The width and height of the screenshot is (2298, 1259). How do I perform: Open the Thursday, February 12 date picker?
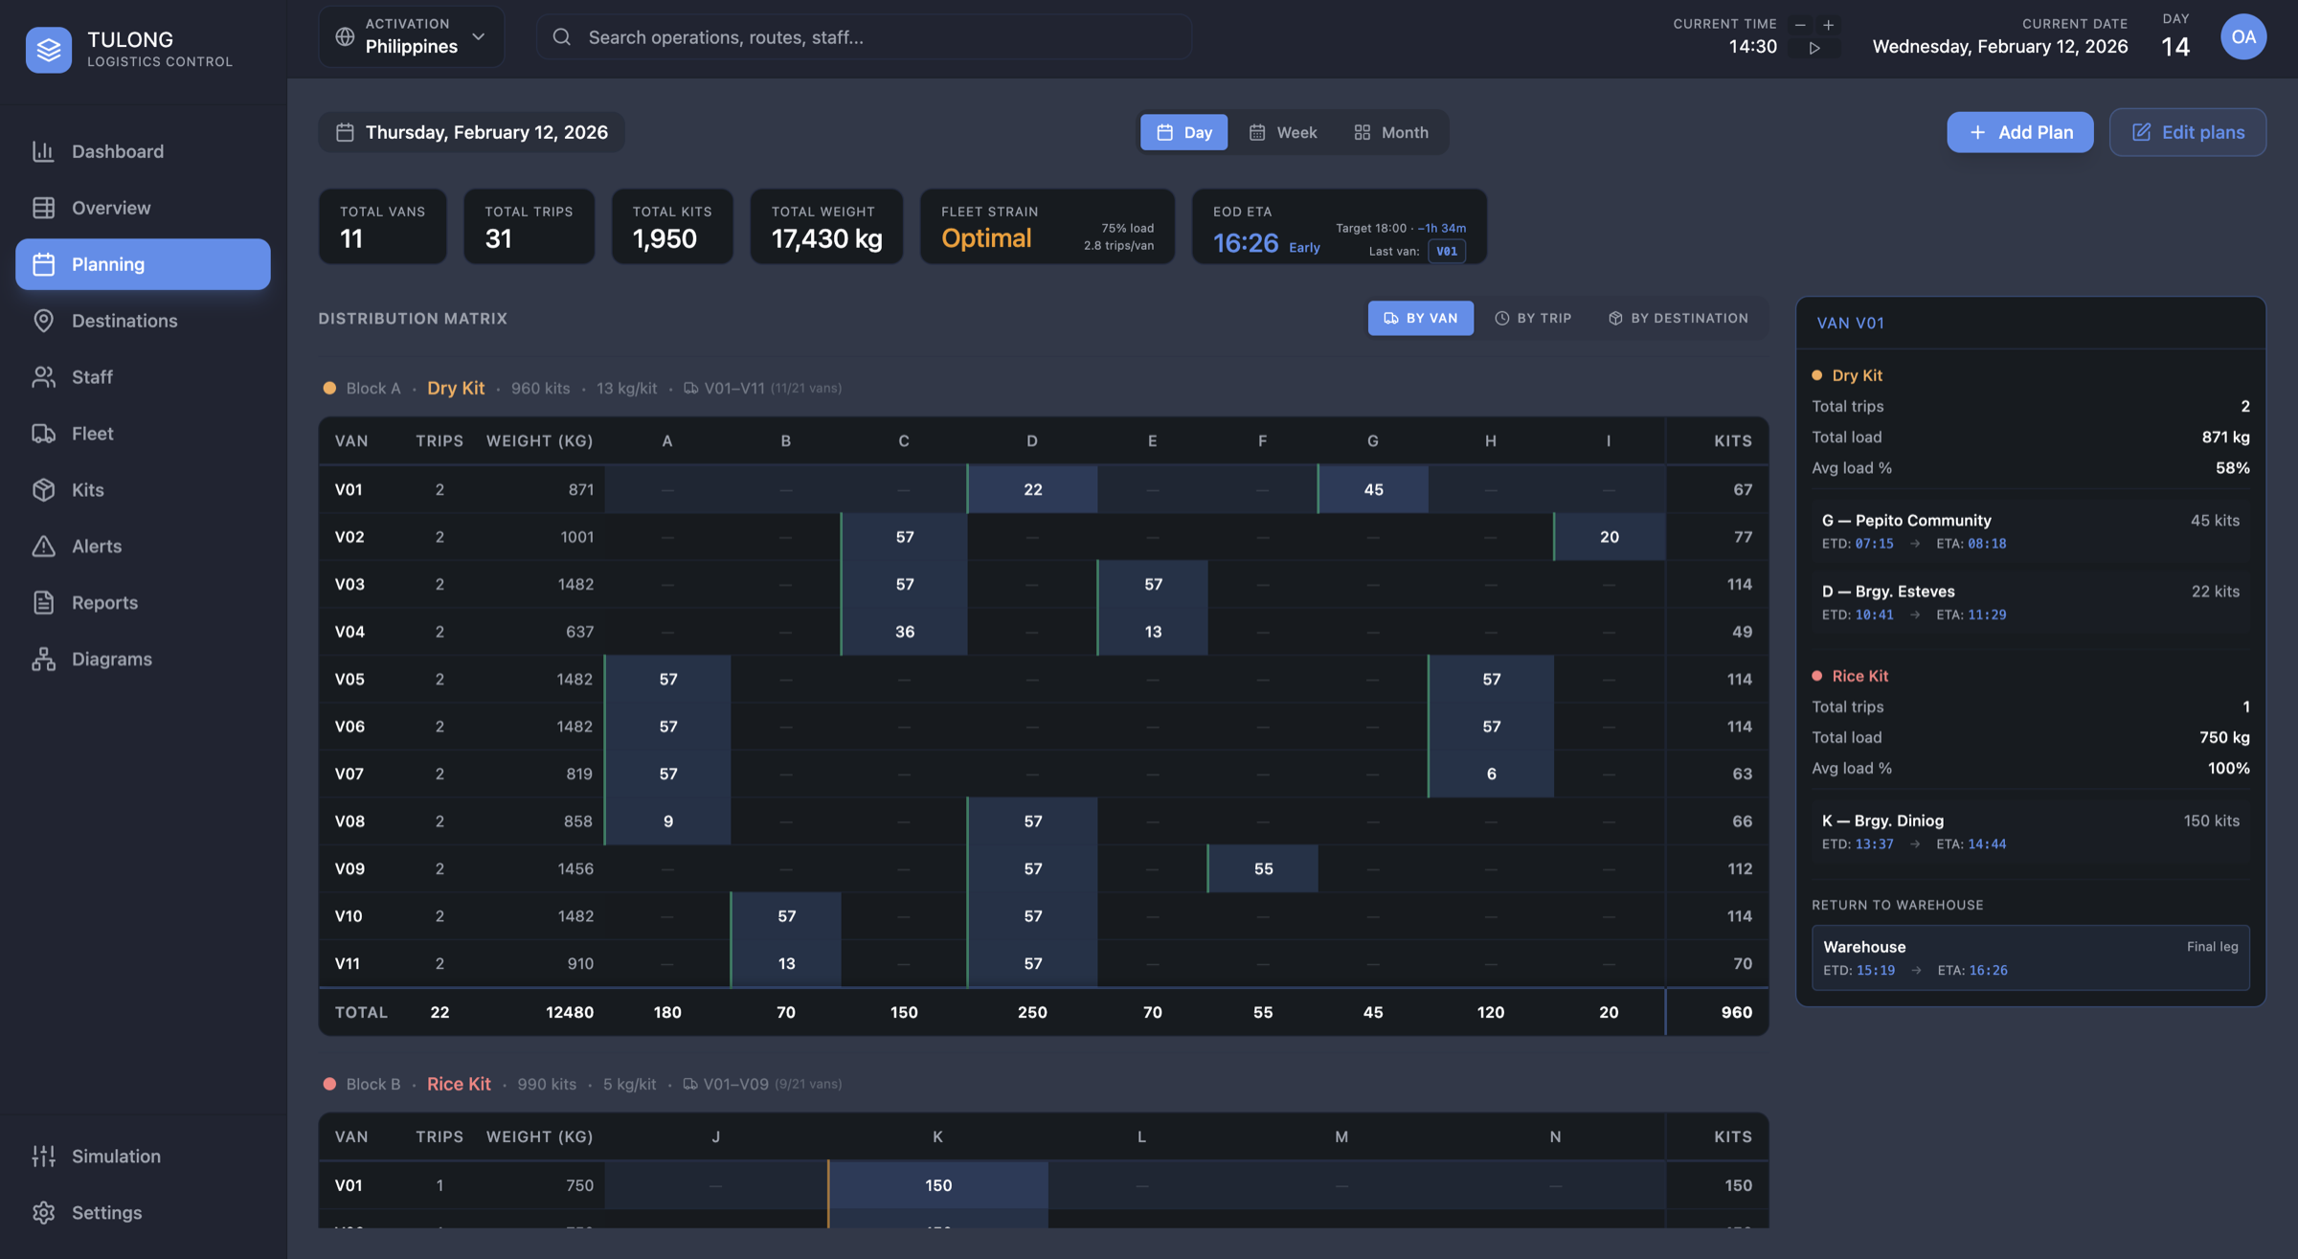[471, 132]
